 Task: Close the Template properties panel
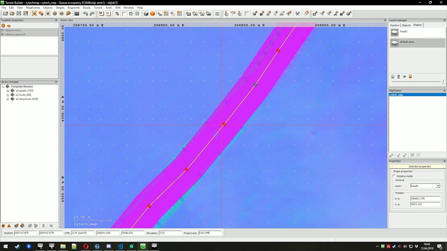click(x=56, y=20)
